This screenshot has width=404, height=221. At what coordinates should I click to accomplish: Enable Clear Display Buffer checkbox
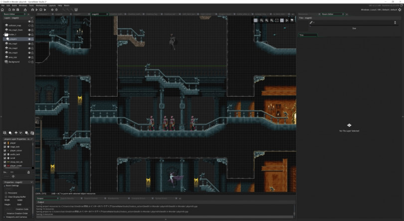pos(6,197)
